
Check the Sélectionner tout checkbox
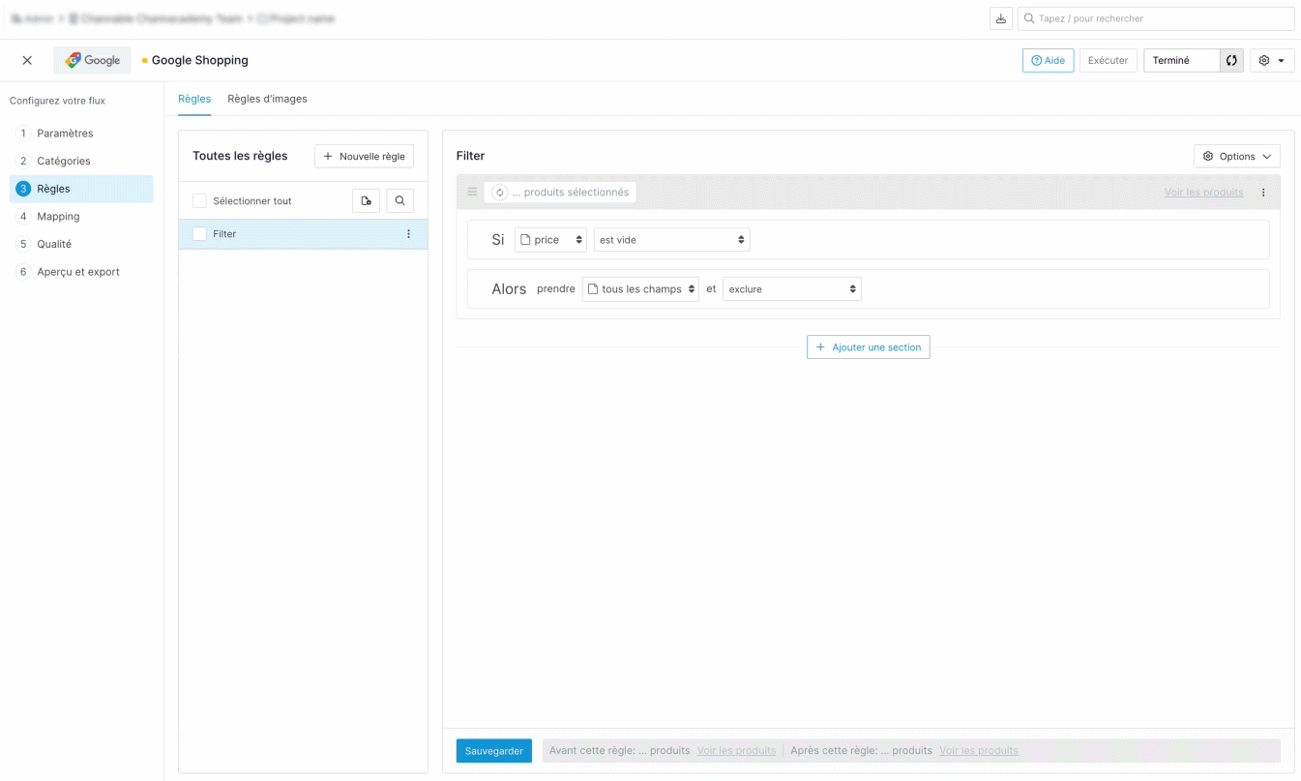pos(199,201)
